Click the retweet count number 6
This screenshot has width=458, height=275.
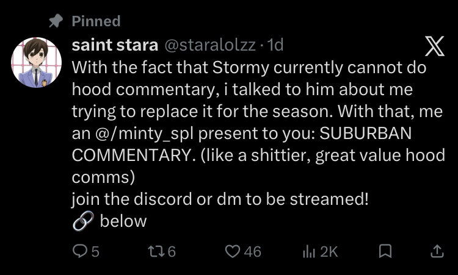click(171, 251)
